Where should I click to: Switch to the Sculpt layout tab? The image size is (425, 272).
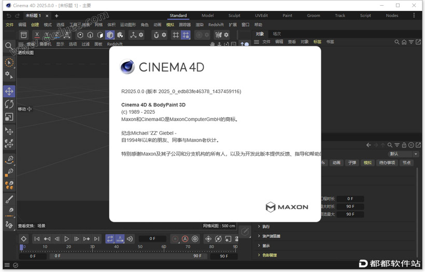tap(234, 16)
